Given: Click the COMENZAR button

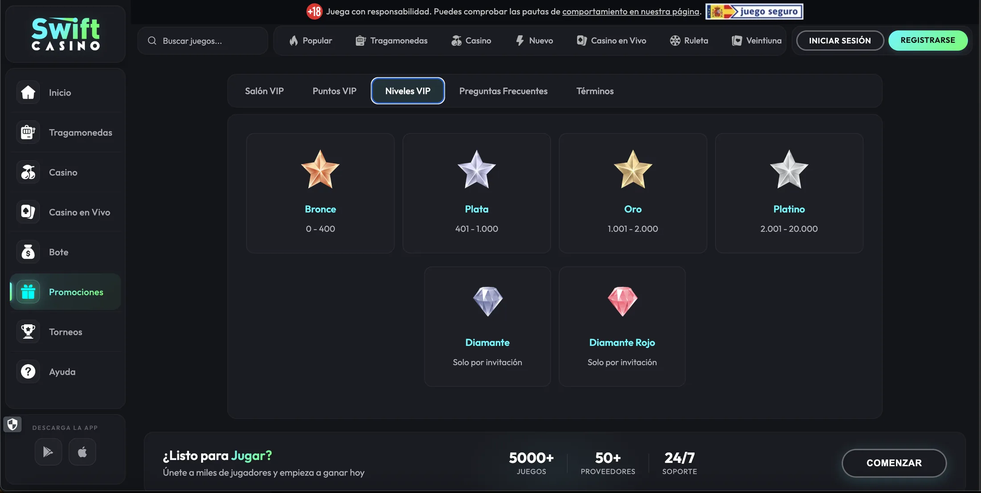Looking at the screenshot, I should (894, 463).
